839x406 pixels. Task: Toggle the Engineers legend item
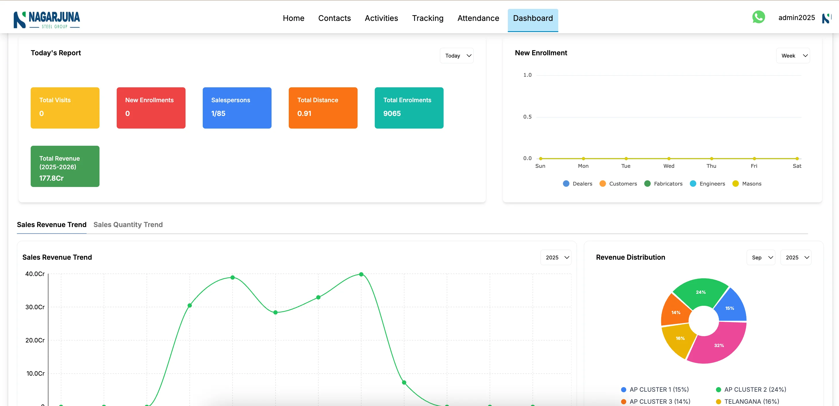tap(707, 184)
